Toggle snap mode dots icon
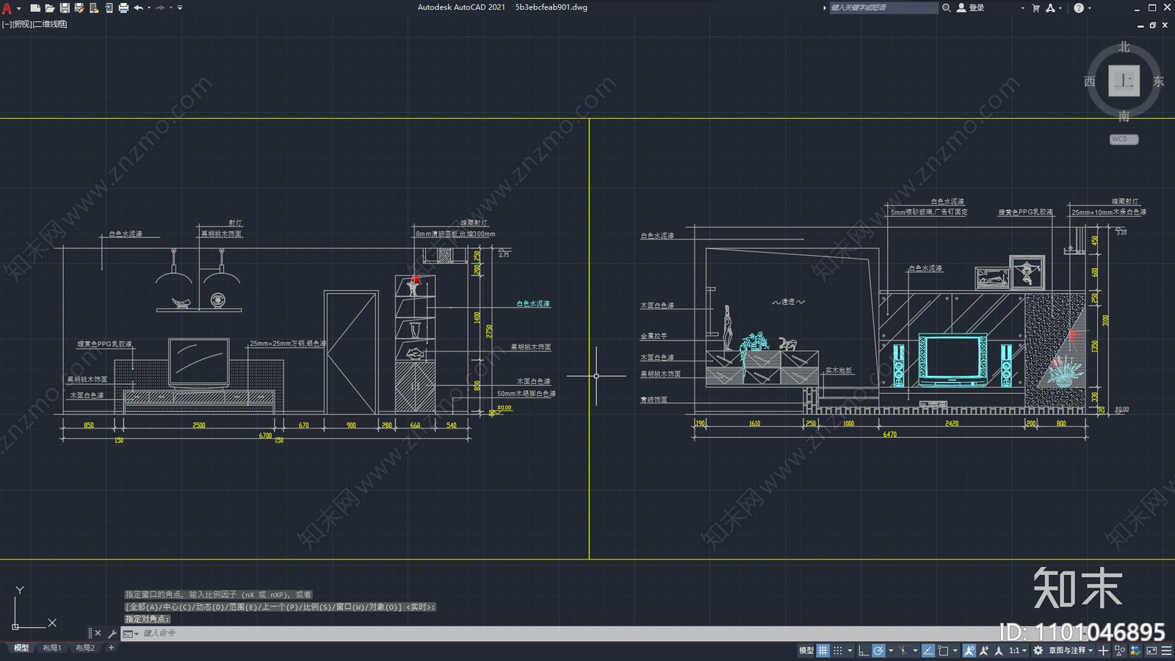1175x661 pixels. click(x=838, y=650)
